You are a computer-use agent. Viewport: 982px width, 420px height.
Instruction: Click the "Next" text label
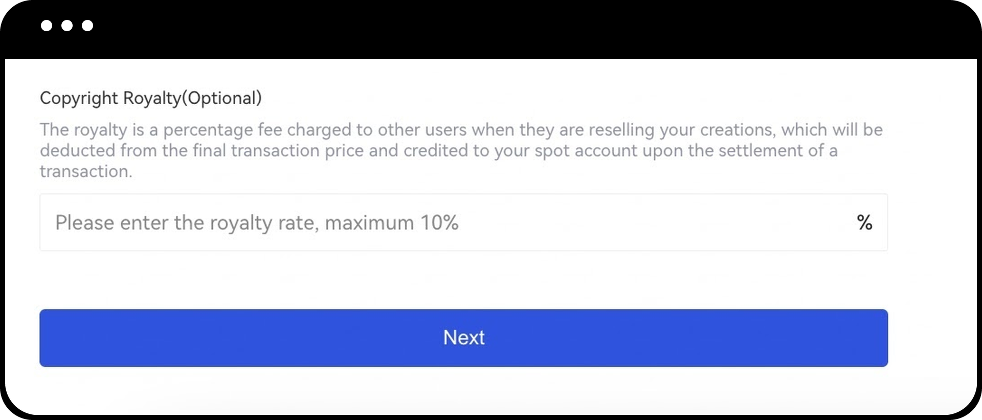click(x=463, y=338)
